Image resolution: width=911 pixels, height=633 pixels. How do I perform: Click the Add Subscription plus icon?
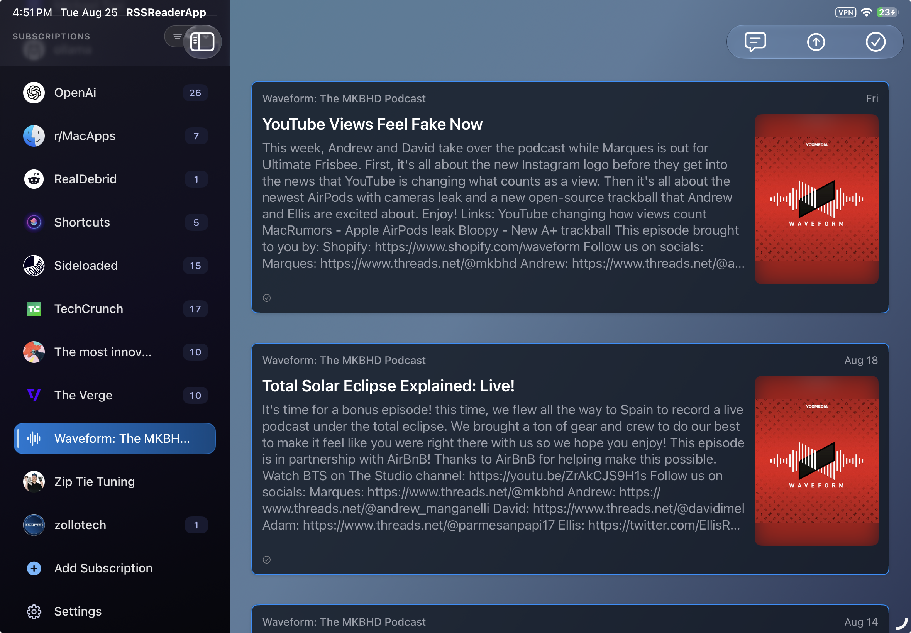[34, 569]
